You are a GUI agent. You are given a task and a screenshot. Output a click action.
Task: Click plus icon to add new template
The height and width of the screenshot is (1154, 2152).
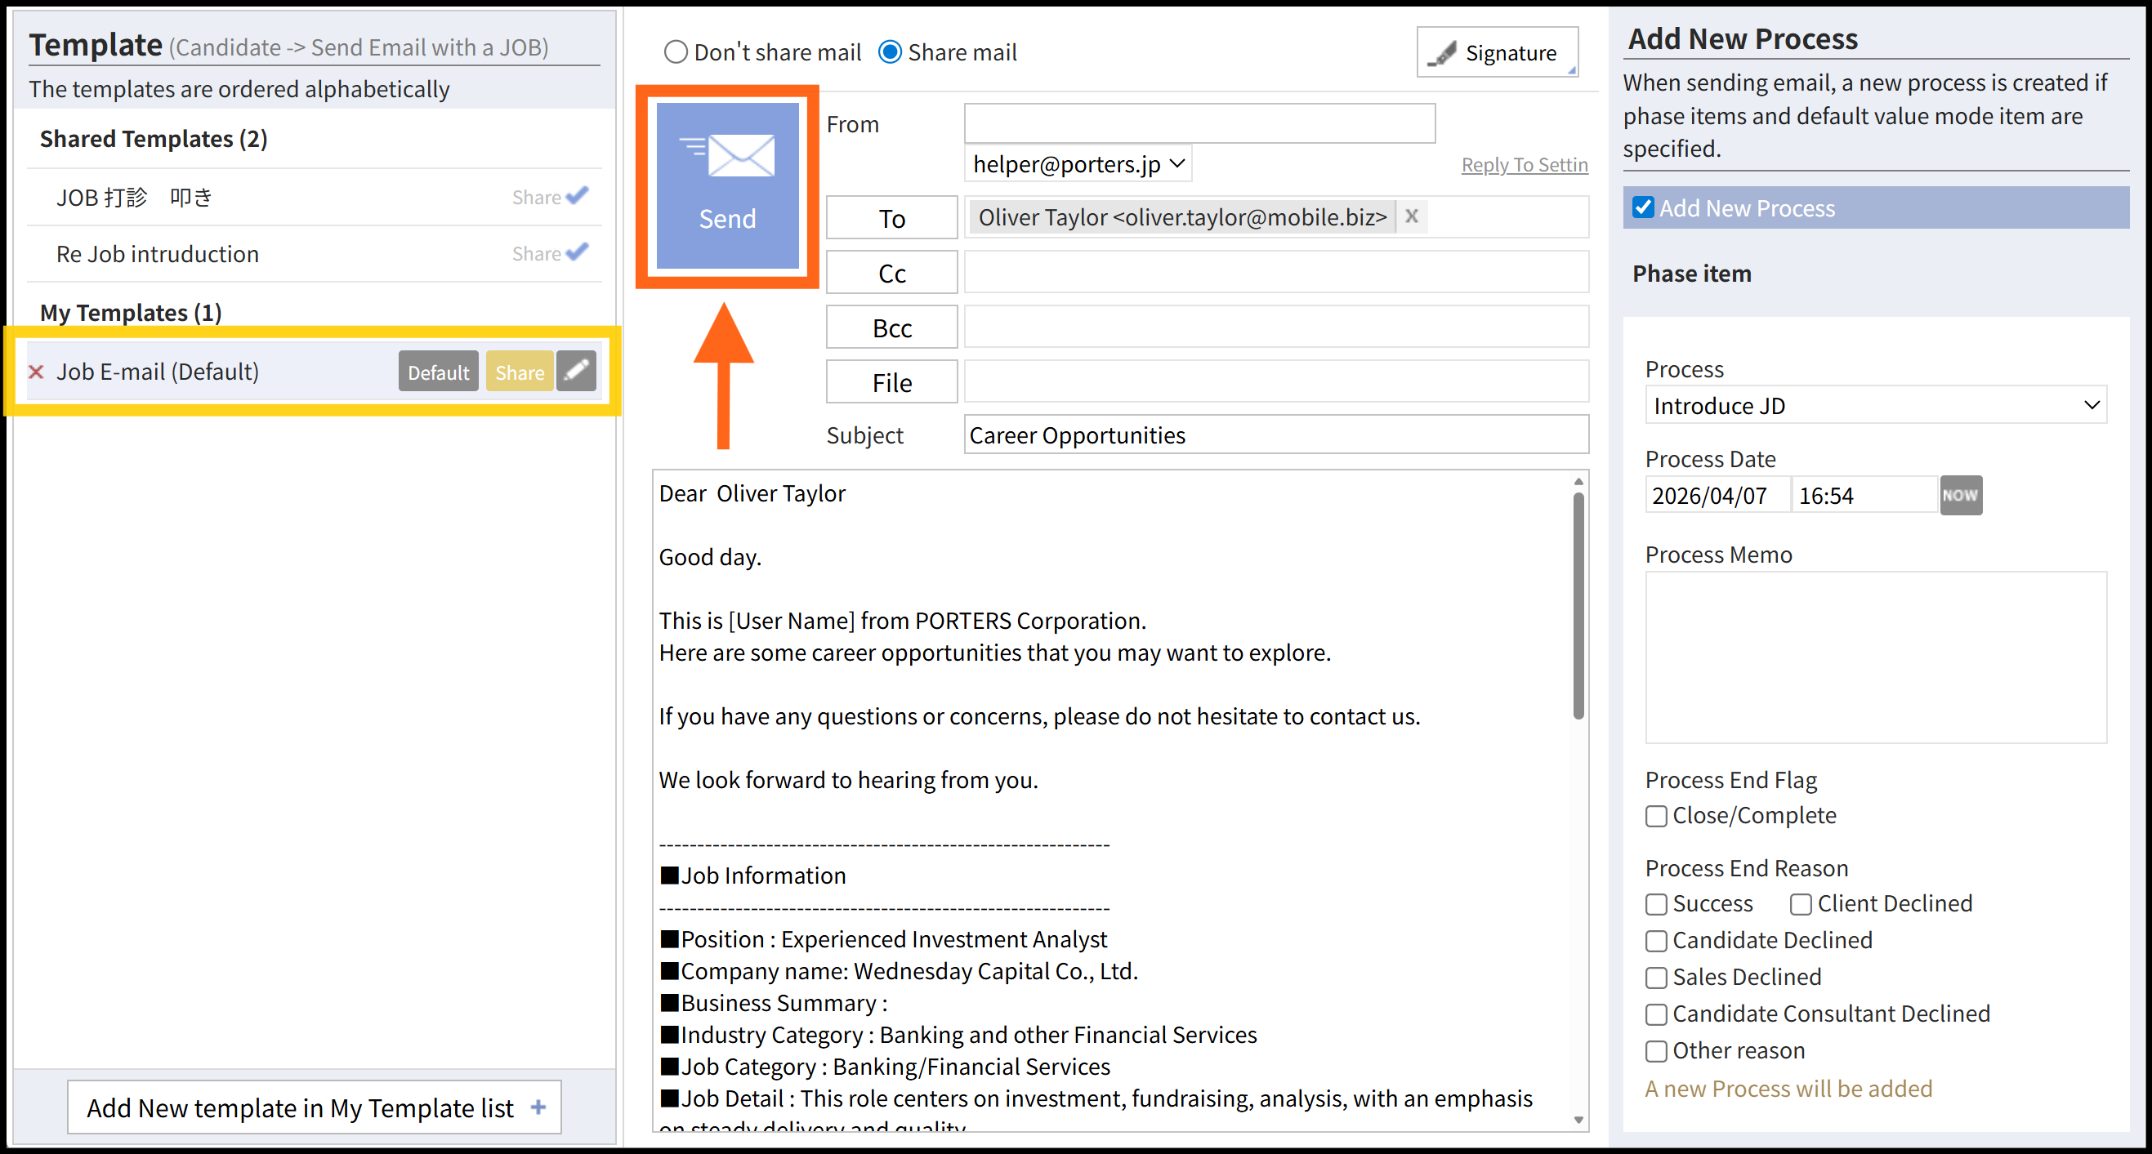[539, 1107]
